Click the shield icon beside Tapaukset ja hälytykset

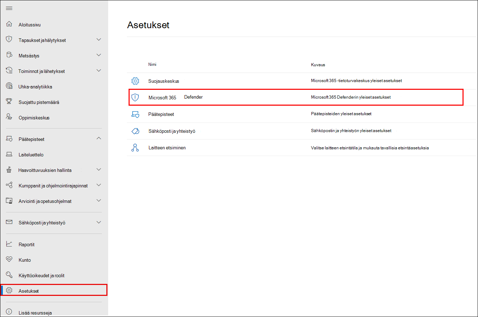tap(9, 39)
